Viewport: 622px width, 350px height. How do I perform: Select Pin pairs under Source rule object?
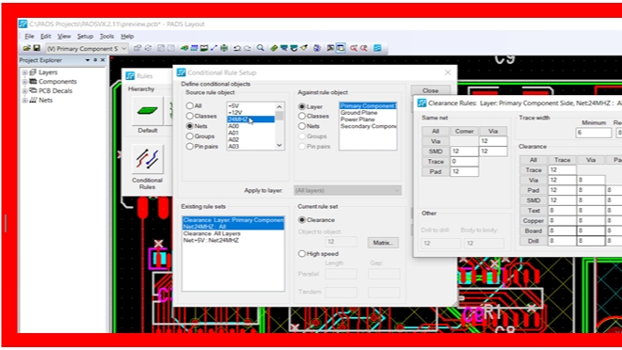(190, 147)
